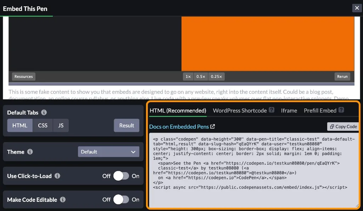Set preview zoom to 0.5×
The image size is (363, 211).
click(x=201, y=76)
